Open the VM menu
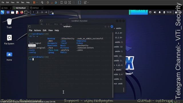The height and width of the screenshot is (103, 183). [x=18, y=3]
